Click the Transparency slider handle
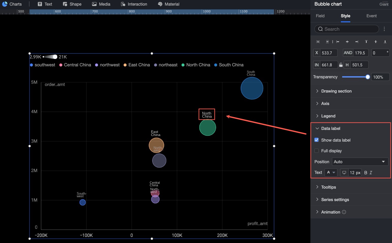 click(368, 77)
